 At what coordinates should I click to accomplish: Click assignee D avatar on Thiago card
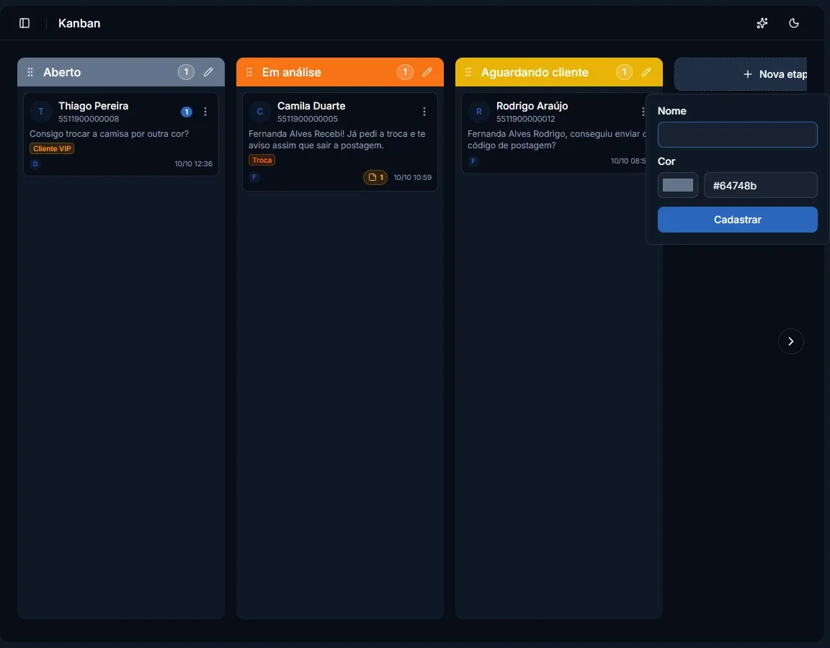35,164
